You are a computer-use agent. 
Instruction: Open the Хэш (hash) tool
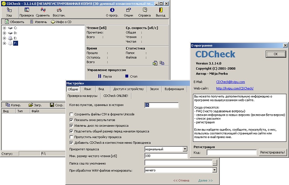coord(9,12)
